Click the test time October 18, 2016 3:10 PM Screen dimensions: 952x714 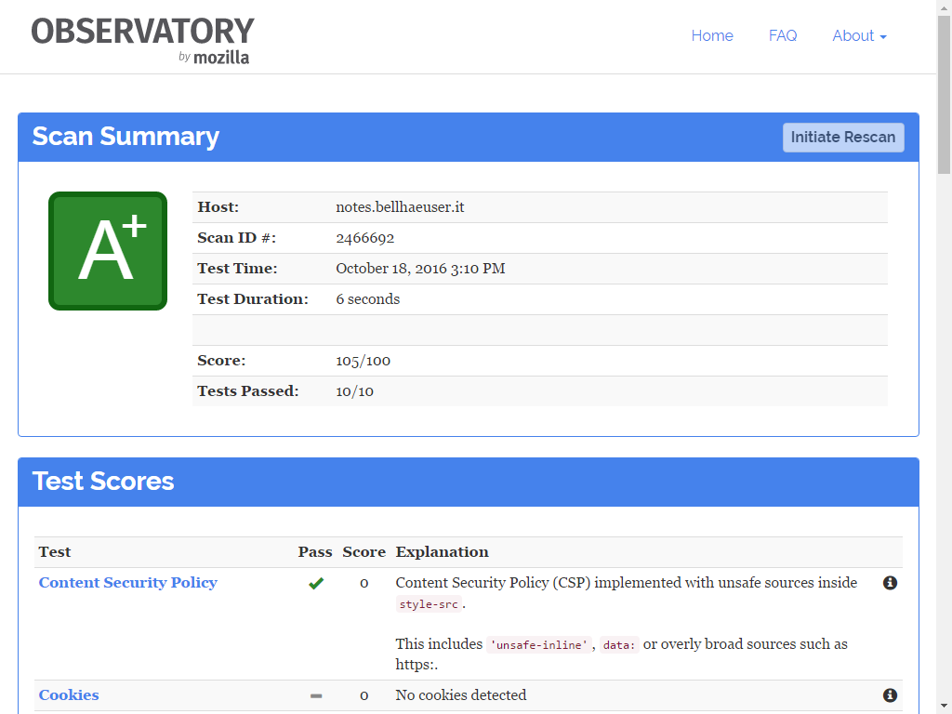[x=420, y=269]
